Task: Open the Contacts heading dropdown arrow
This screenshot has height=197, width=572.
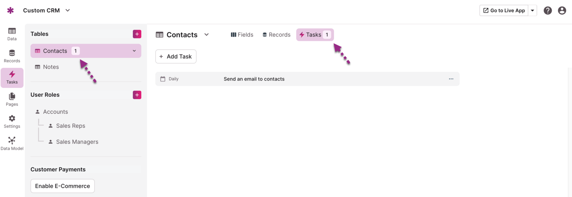Action: click(207, 35)
